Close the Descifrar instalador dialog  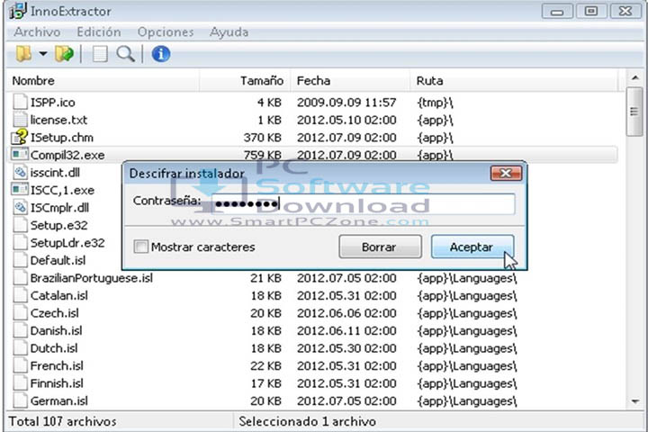[x=506, y=173]
